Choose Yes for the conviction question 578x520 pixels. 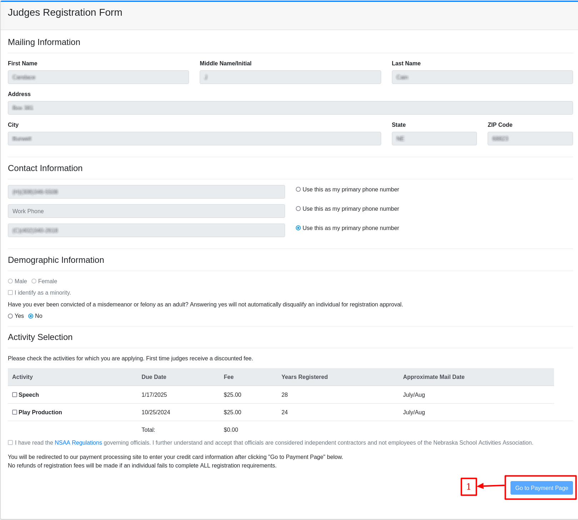tap(10, 316)
